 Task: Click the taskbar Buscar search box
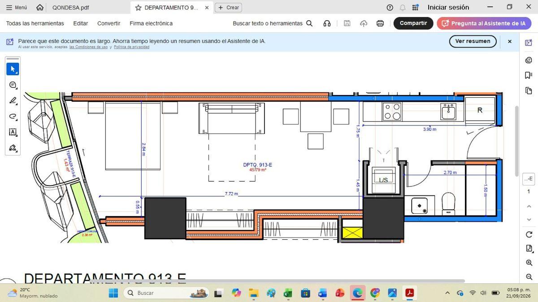[166, 293]
